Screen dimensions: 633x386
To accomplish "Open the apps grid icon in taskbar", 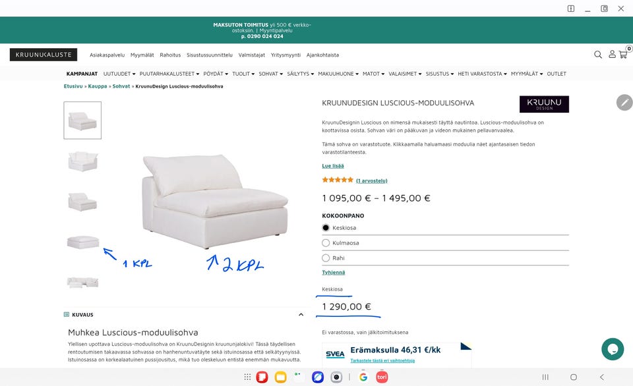I will coord(247,377).
